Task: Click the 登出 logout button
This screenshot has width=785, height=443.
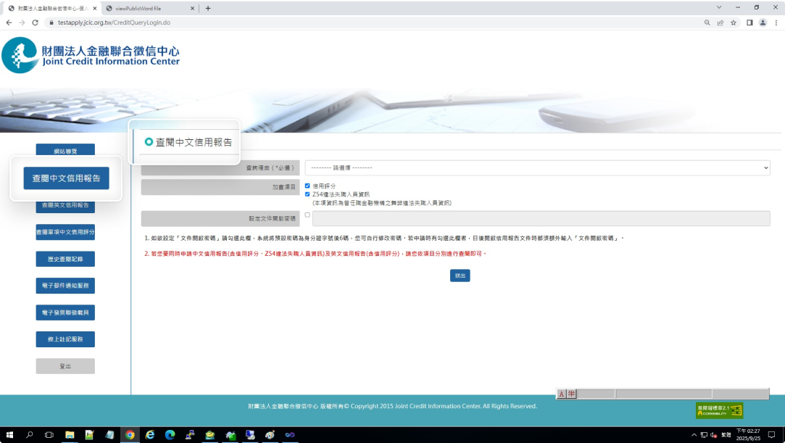Action: (65, 366)
